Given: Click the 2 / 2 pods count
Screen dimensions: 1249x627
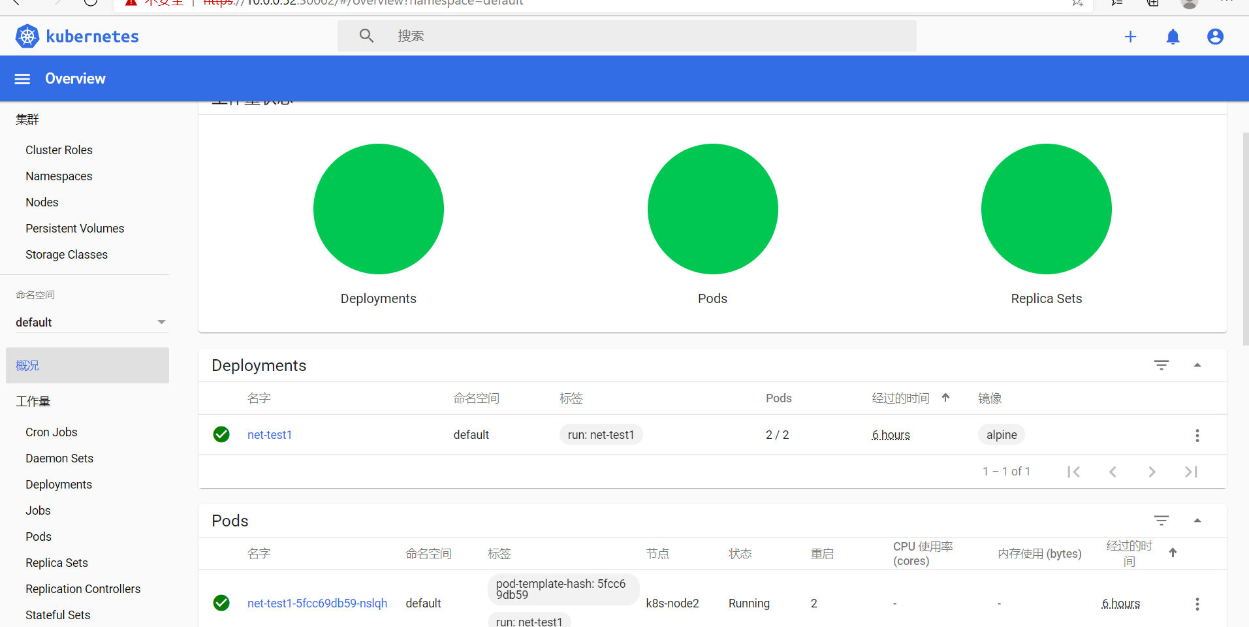Looking at the screenshot, I should pos(777,435).
